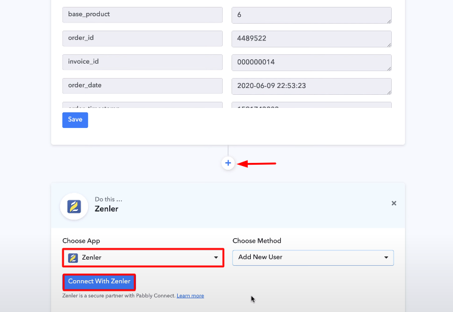Click the value field containing 4489522
Image resolution: width=453 pixels, height=312 pixels.
[x=311, y=39]
